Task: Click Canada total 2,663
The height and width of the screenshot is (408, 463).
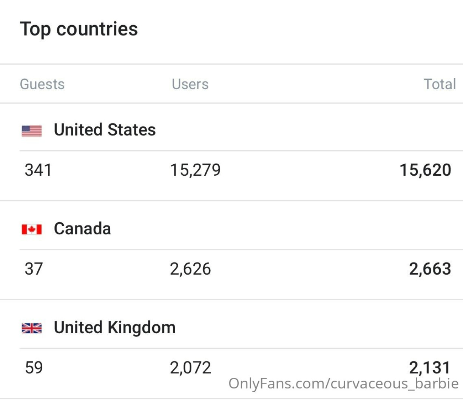Action: [x=430, y=269]
